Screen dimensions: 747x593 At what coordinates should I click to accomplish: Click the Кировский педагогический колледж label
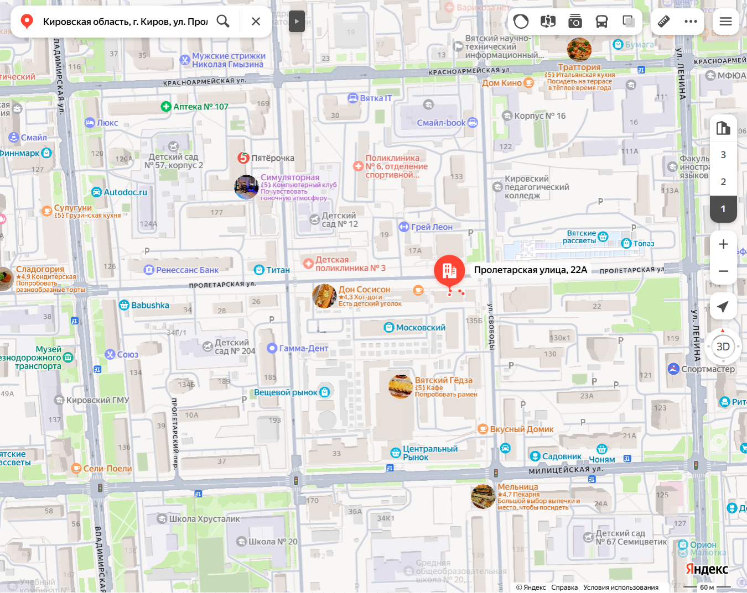pos(537,187)
